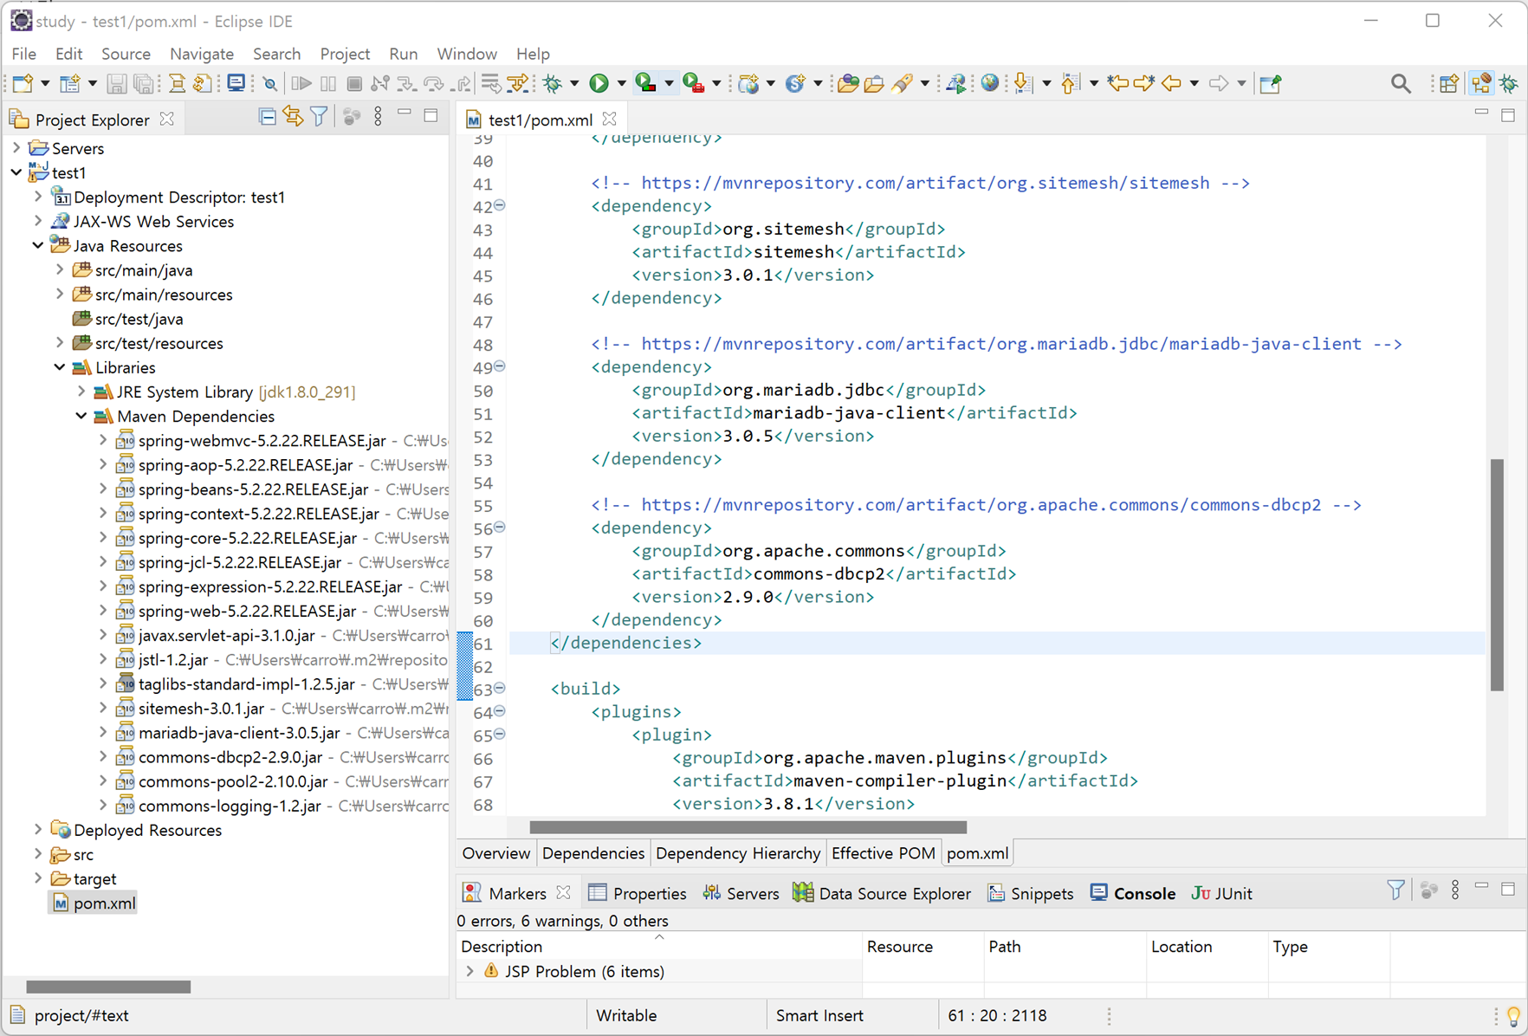
Task: Click the Back navigation arrow
Action: pos(1171,84)
